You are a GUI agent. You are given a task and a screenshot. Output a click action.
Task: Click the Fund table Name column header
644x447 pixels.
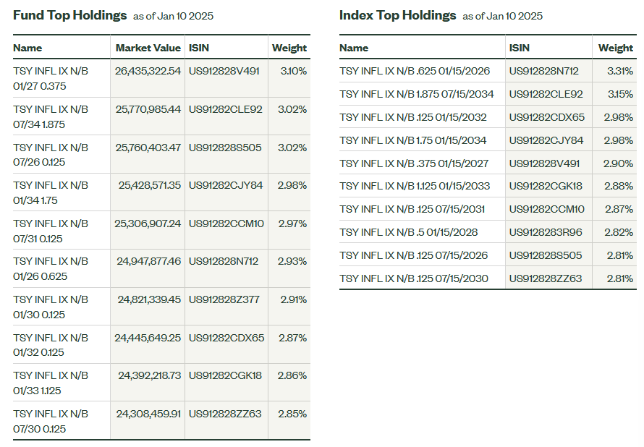pyautogui.click(x=27, y=48)
